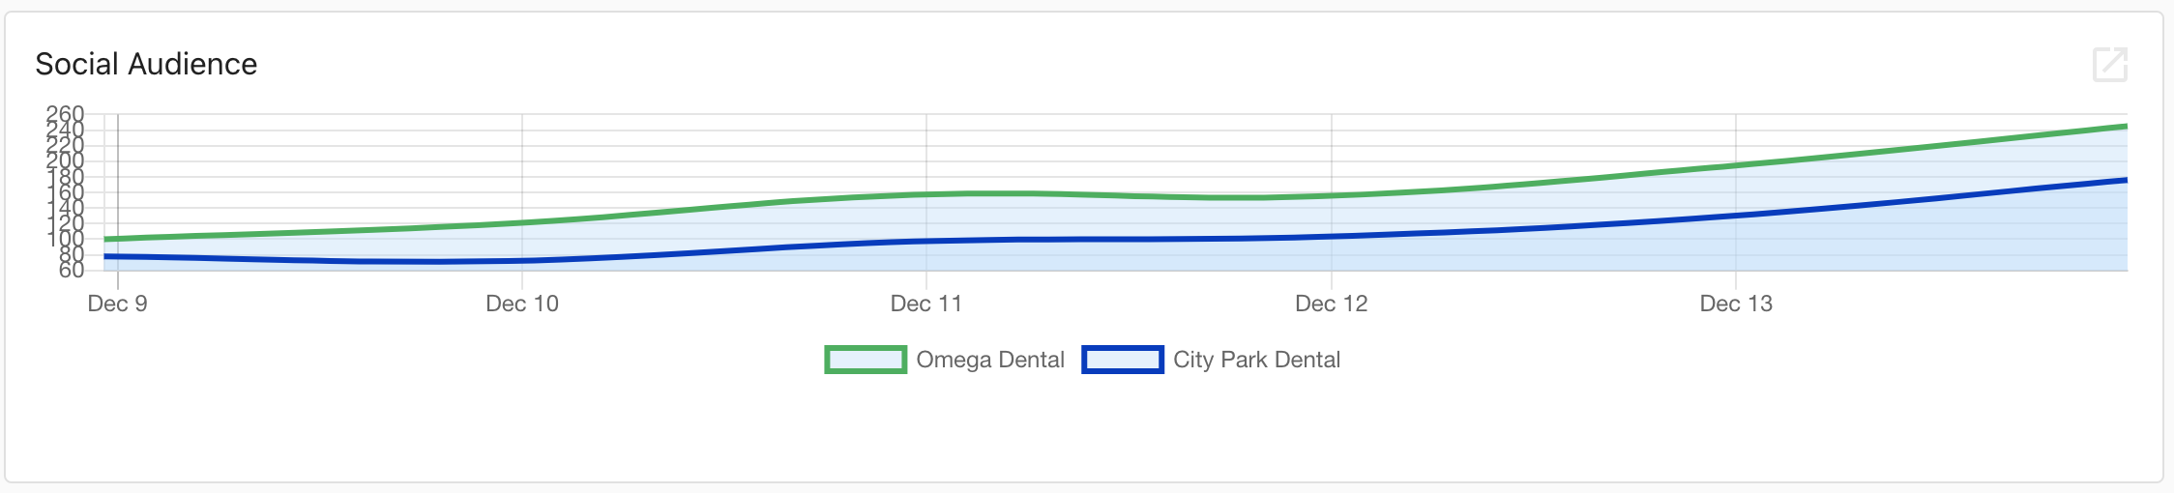Select the Dec 13 axis label
The width and height of the screenshot is (2174, 493).
click(1736, 304)
